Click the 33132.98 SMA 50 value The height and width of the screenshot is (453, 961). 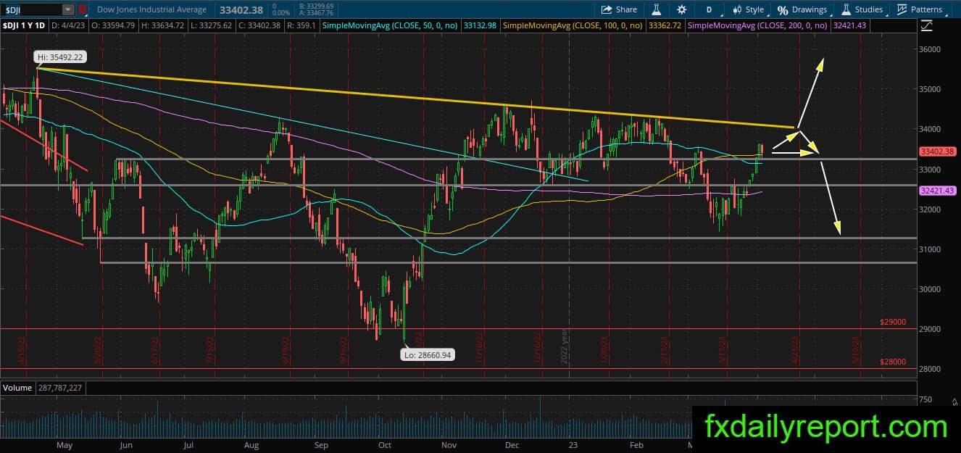coord(478,25)
